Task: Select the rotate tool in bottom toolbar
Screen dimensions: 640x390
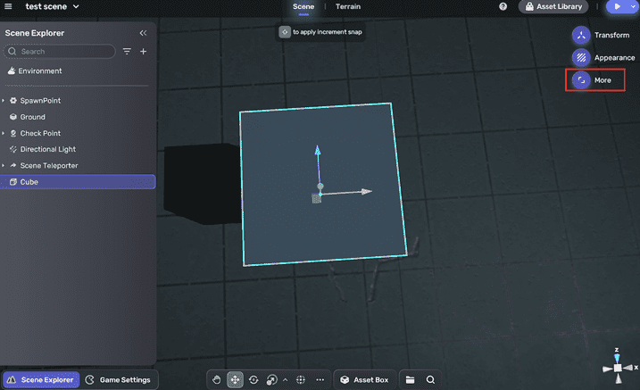Action: tap(254, 379)
